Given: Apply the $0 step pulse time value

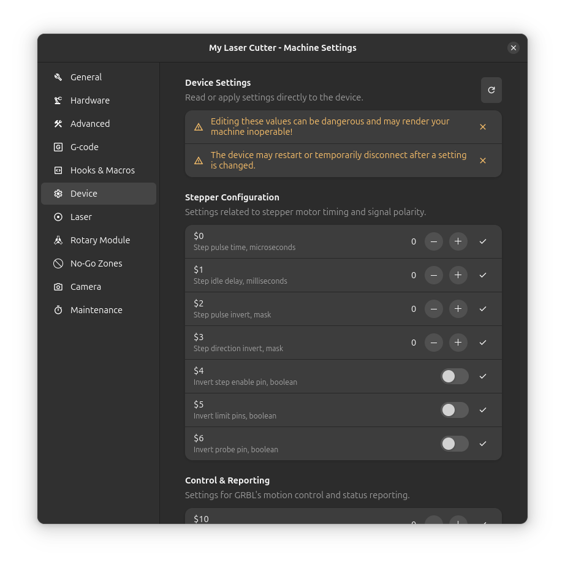Looking at the screenshot, I should pos(482,241).
